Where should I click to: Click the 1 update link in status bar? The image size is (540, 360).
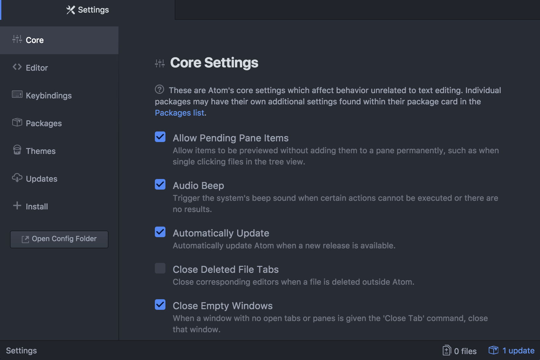coord(518,350)
